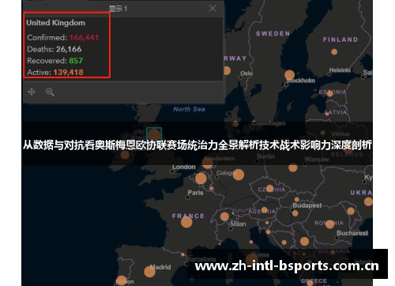Click the 'Milan' city label
395x286 pixels.
point(239,224)
